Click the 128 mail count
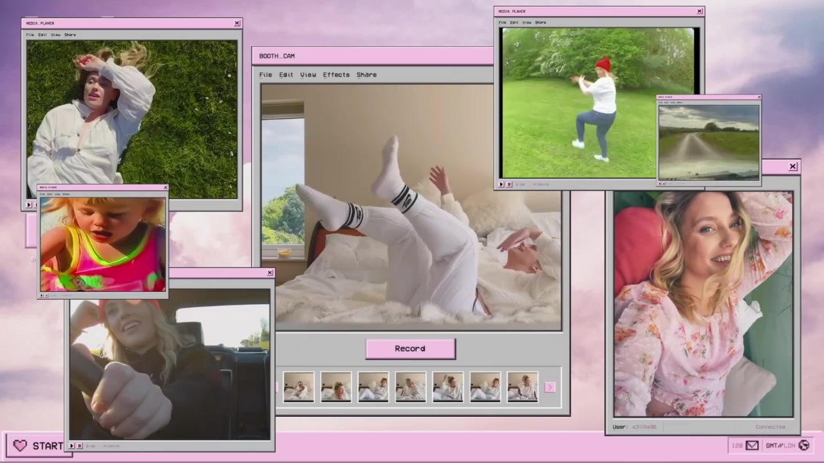 tap(737, 445)
